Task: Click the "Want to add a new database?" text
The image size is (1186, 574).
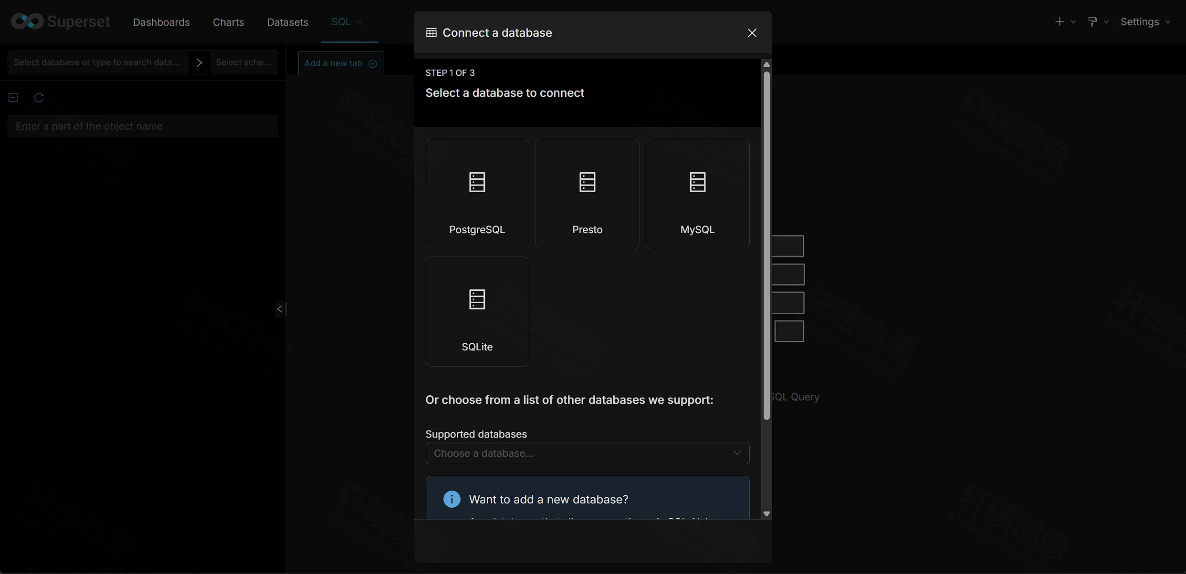Action: pyautogui.click(x=548, y=499)
